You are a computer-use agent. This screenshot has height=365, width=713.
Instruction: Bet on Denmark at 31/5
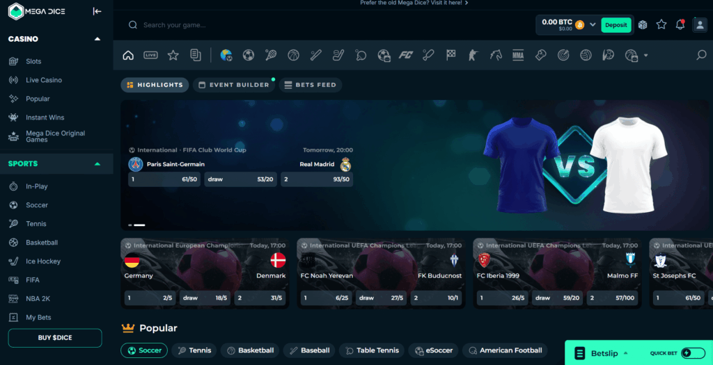(x=260, y=298)
